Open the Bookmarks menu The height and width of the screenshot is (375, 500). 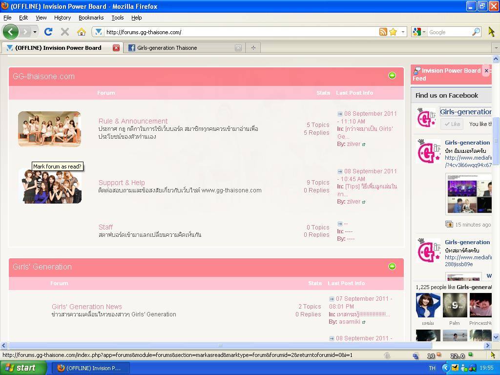click(x=91, y=18)
